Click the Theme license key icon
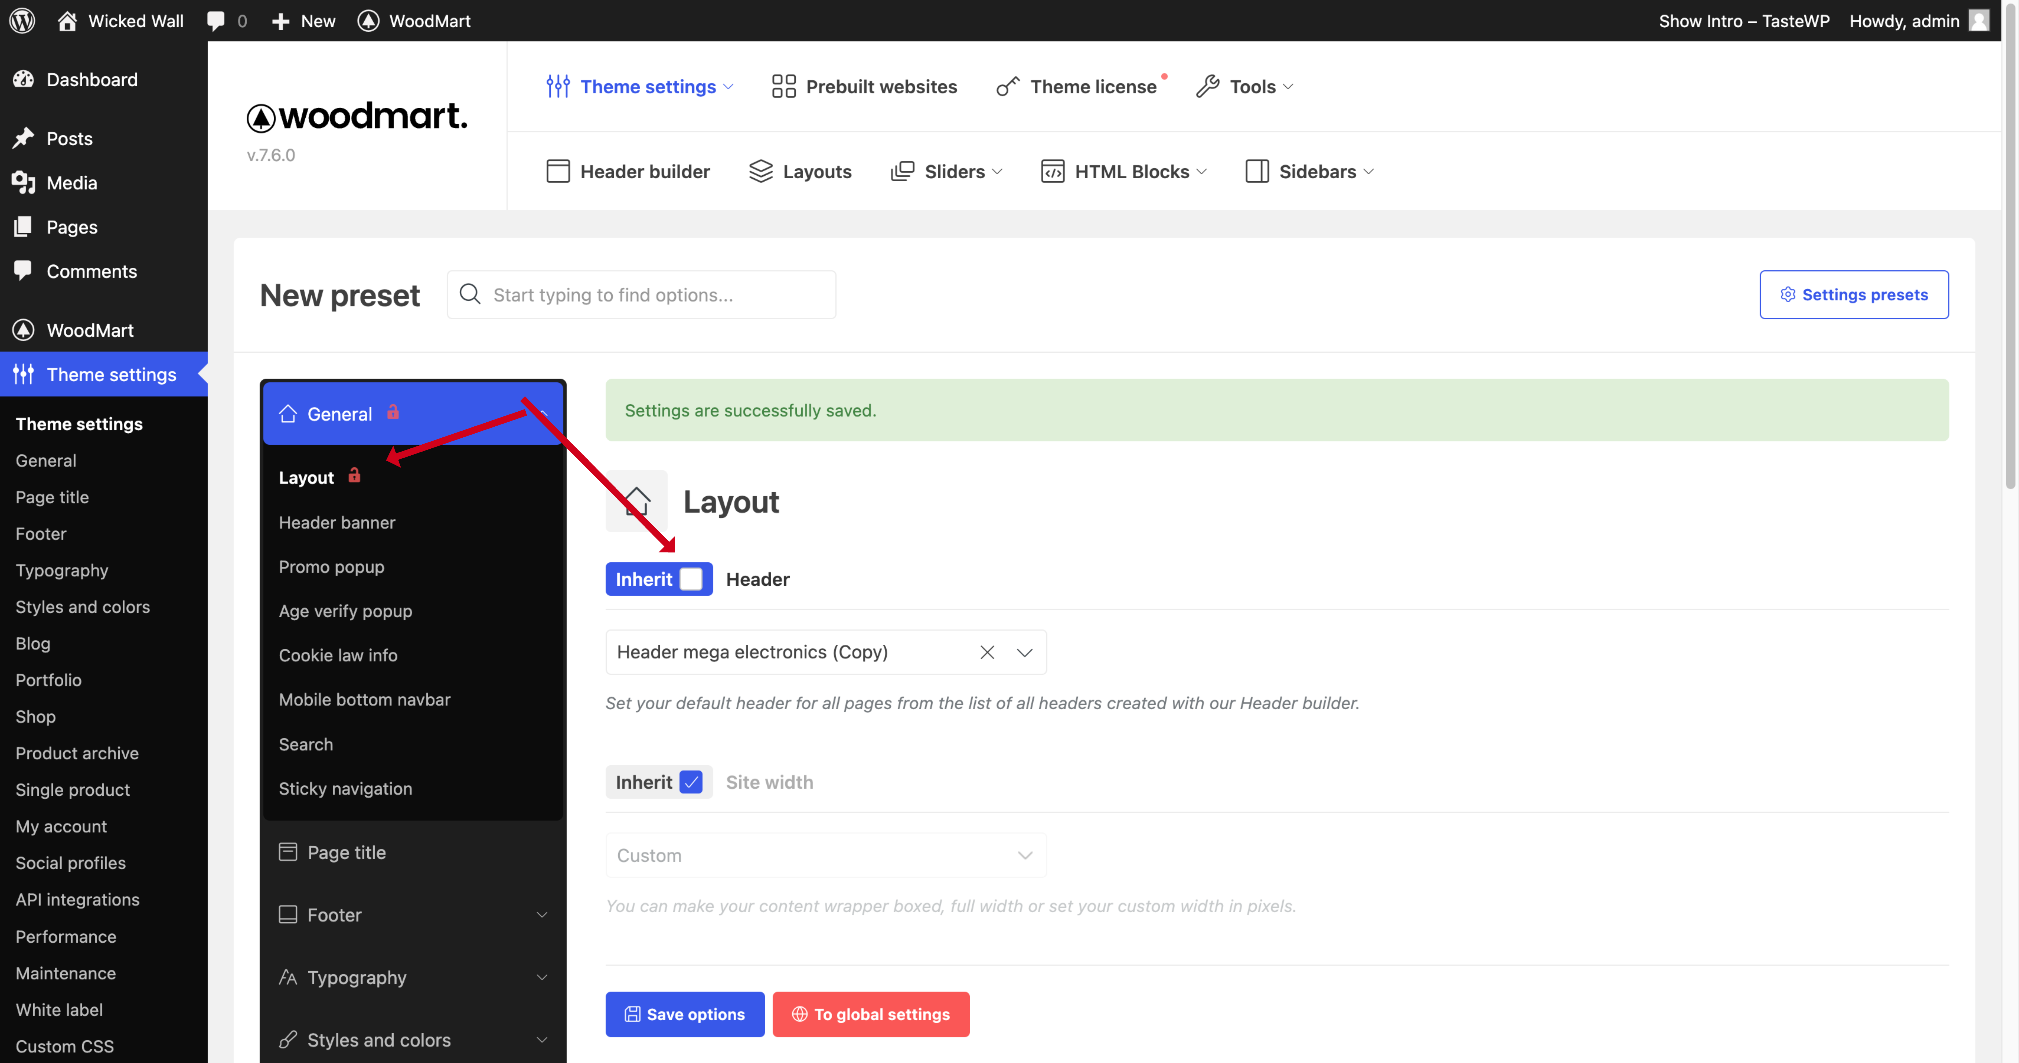2019x1063 pixels. tap(1008, 86)
